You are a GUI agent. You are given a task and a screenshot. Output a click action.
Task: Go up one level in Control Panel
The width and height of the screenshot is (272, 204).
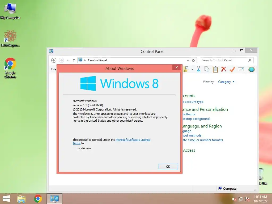pyautogui.click(x=74, y=60)
